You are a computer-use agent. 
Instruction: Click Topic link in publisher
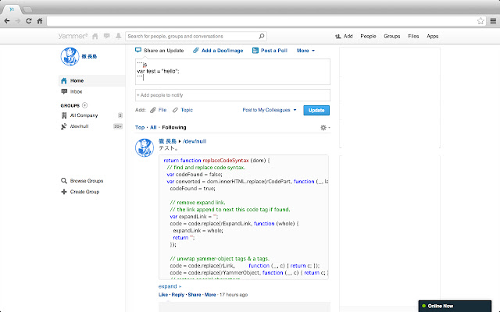pos(187,110)
